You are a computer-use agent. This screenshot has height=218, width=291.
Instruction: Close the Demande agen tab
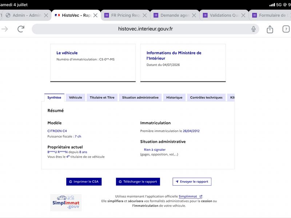pos(194,15)
